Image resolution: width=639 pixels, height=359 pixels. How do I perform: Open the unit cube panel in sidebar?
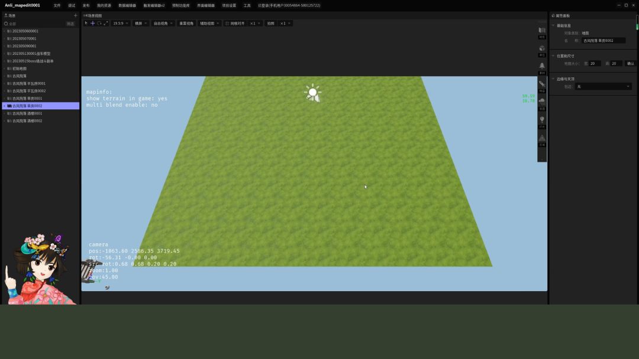click(542, 48)
